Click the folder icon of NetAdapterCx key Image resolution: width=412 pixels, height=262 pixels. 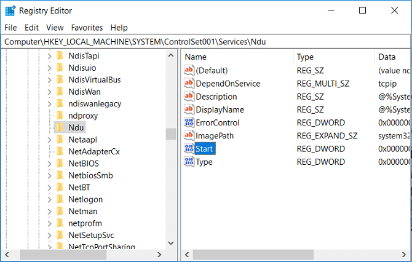[60, 151]
